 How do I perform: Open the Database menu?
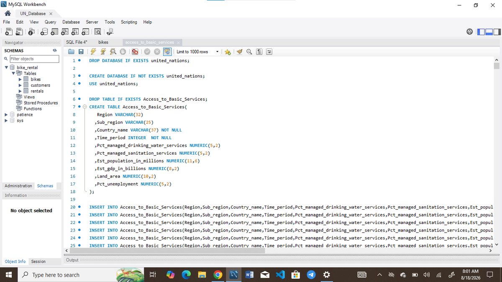pyautogui.click(x=71, y=22)
